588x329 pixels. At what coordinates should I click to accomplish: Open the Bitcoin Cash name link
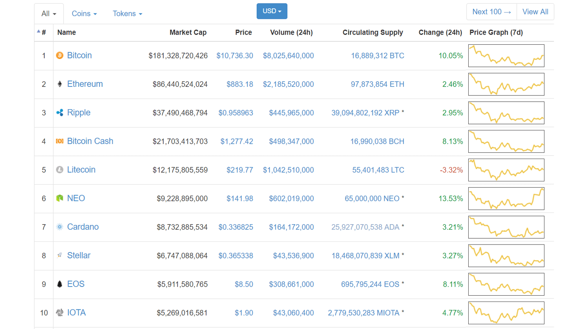pyautogui.click(x=90, y=141)
